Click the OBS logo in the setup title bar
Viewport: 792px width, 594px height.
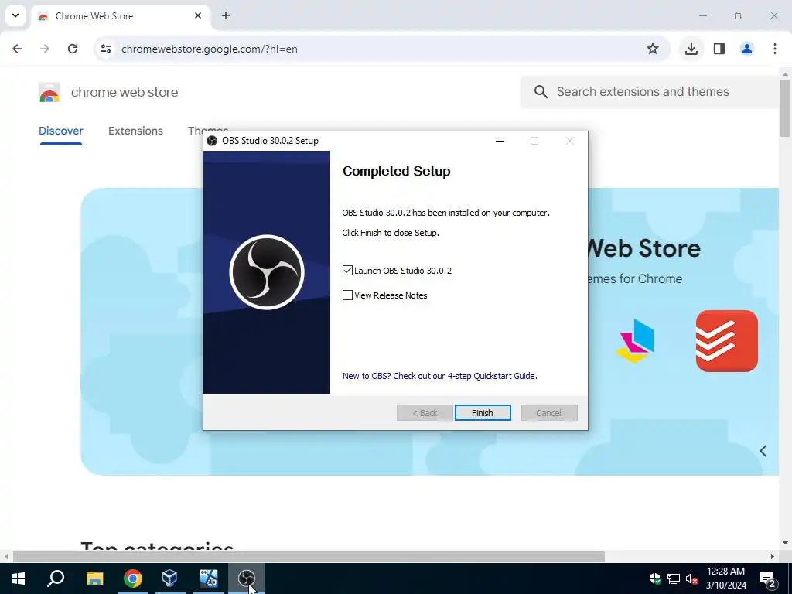[x=212, y=141]
